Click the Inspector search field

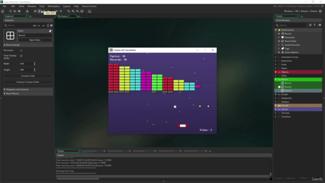click(x=20, y=25)
